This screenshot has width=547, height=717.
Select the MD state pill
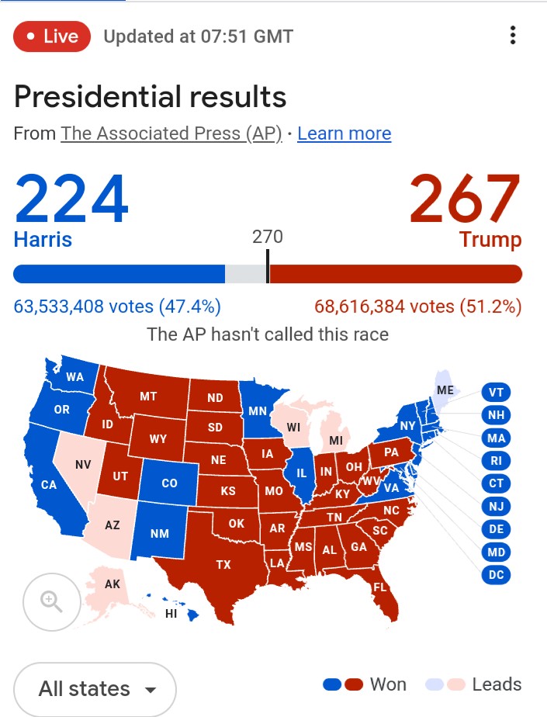coord(496,552)
